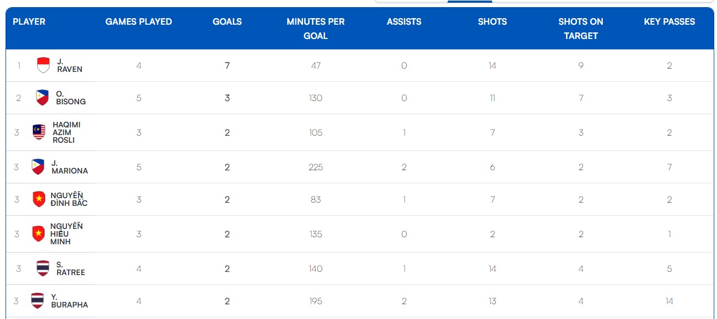Sort by Shots On Target header
Viewport: 717px width, 319px height.
581,29
